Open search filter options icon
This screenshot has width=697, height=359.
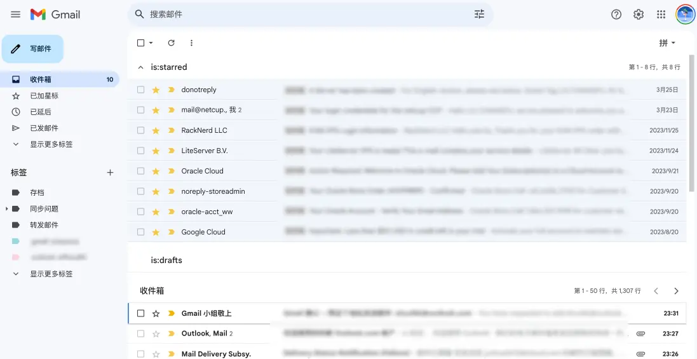pyautogui.click(x=479, y=14)
